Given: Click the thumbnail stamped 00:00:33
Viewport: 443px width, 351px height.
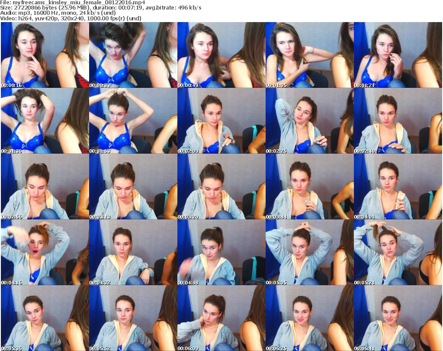Looking at the screenshot, I should point(133,55).
